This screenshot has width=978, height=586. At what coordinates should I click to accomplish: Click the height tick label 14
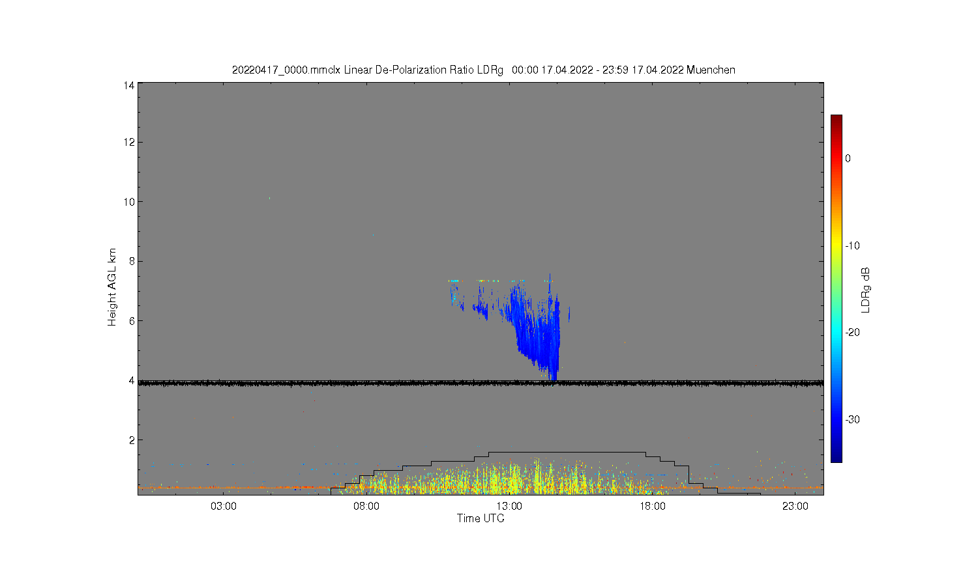pos(129,85)
